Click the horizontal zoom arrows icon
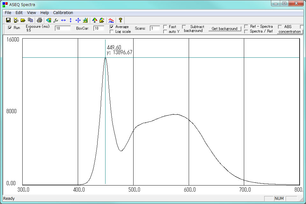The width and height of the screenshot is (306, 204). click(x=63, y=20)
